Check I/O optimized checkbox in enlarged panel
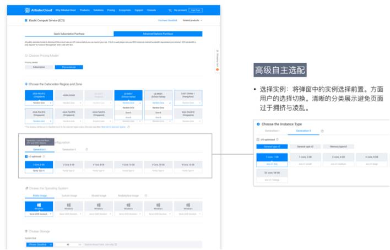The height and width of the screenshot is (250, 390). click(258, 139)
